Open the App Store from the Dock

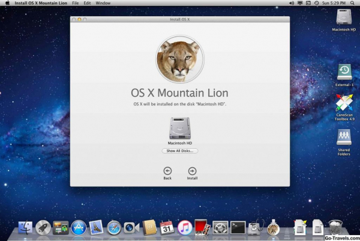[x=78, y=228]
